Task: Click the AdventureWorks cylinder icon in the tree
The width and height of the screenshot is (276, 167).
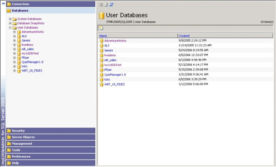Action: coord(19,32)
